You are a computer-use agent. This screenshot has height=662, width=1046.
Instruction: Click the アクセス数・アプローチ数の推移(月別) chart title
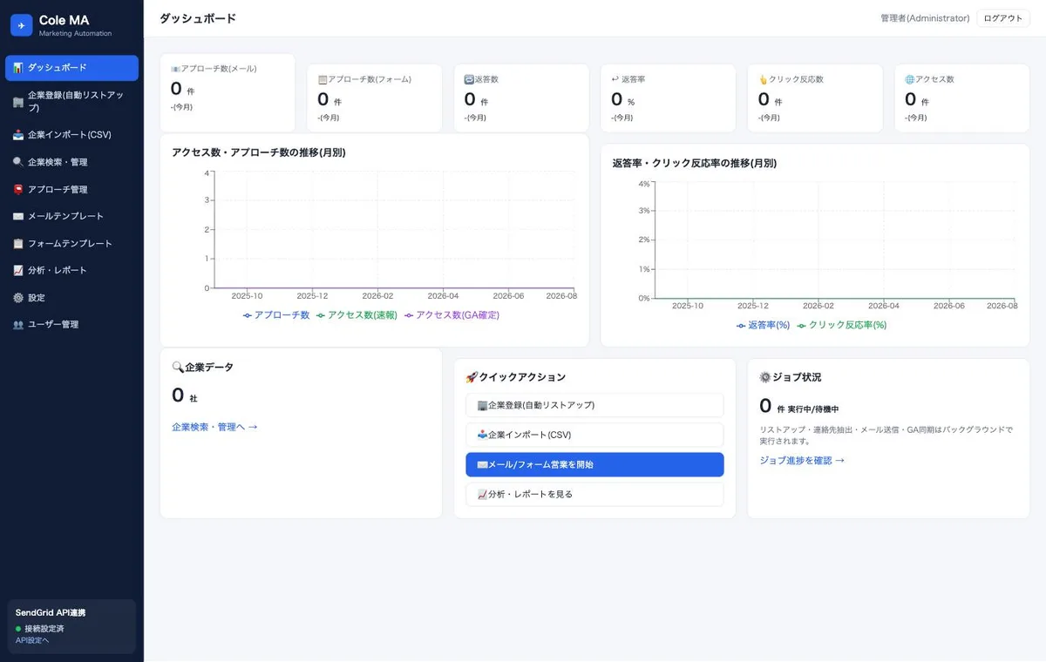click(259, 152)
